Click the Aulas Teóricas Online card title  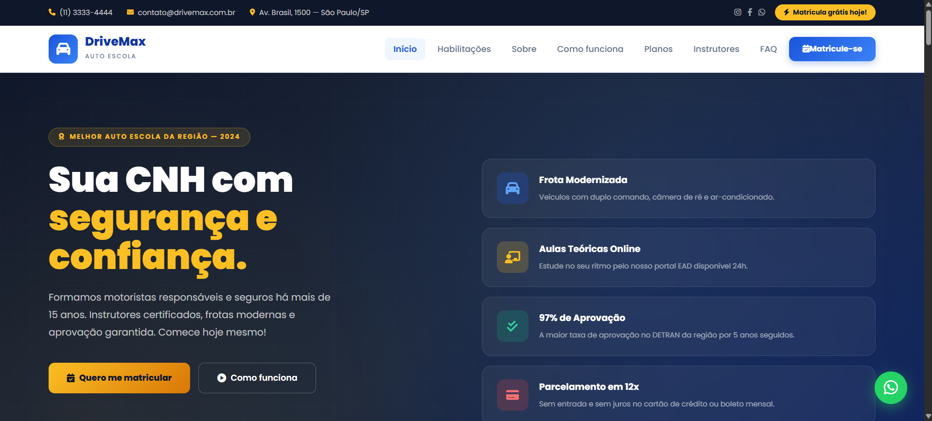pos(590,249)
